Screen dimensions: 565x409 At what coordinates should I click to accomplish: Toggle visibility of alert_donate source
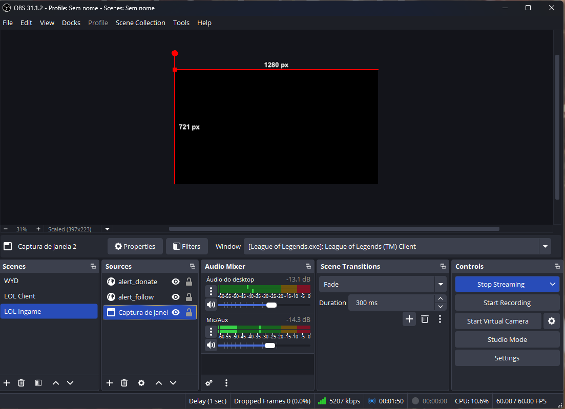coord(176,282)
